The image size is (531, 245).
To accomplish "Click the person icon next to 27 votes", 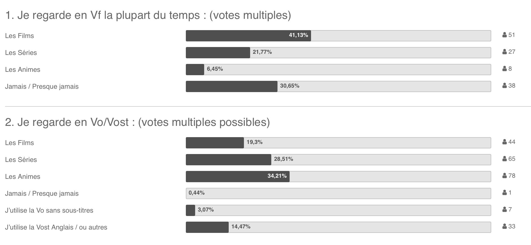I will point(504,52).
